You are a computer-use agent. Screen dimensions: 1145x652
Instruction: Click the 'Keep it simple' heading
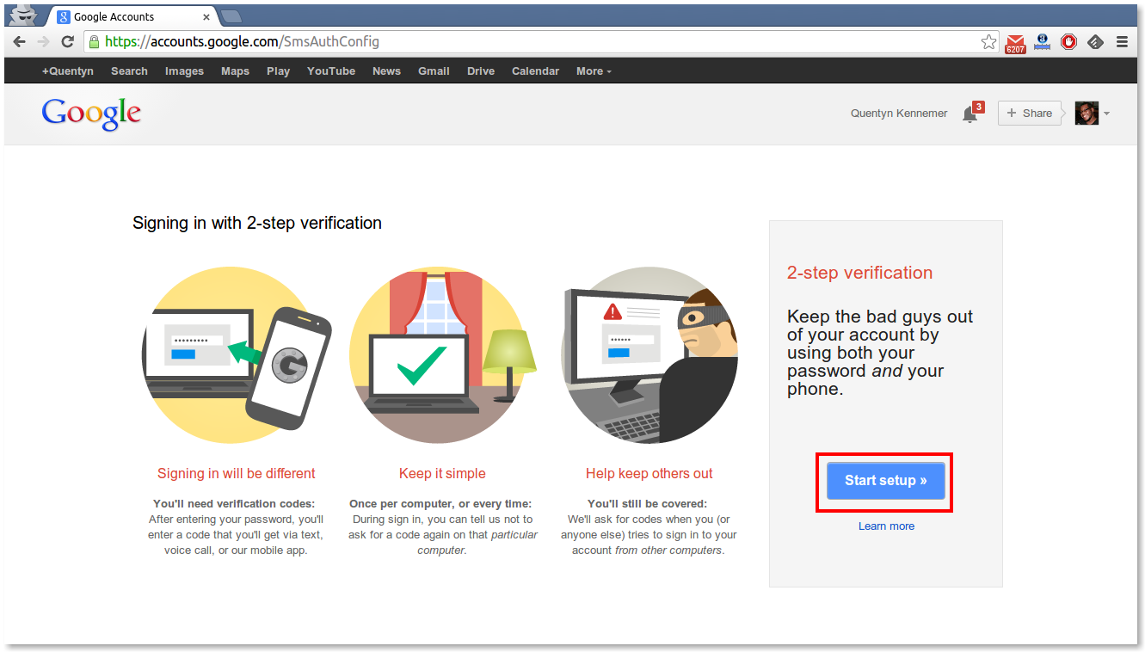pos(442,473)
